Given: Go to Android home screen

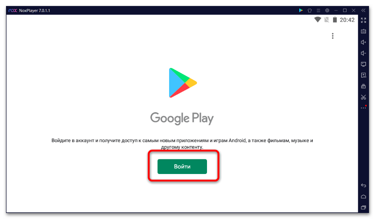Looking at the screenshot, I should 363,196.
